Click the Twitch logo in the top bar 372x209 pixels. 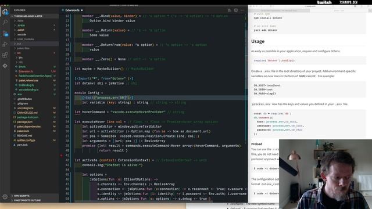(x=324, y=2)
